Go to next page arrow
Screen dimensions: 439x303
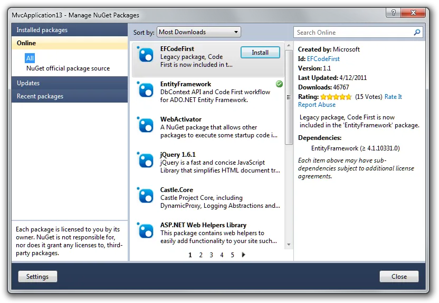(x=244, y=255)
